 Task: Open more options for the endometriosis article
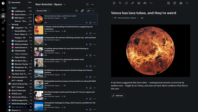[94, 33]
